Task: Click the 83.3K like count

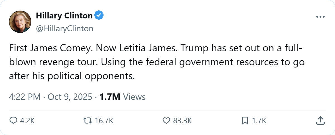Action: 182,121
